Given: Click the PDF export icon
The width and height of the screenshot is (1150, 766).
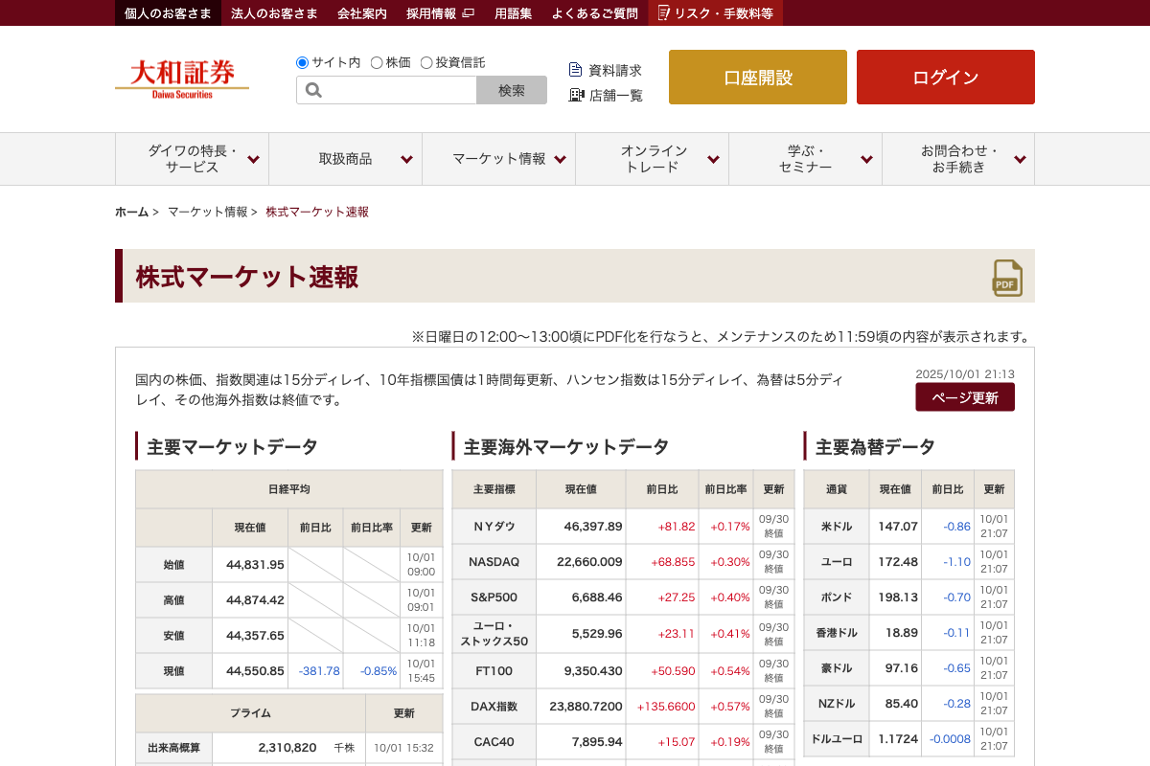Looking at the screenshot, I should [1006, 278].
